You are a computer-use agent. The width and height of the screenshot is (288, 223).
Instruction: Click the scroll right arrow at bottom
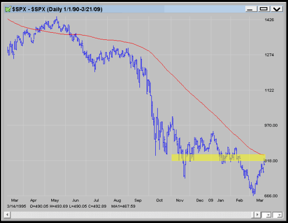tap(257, 215)
